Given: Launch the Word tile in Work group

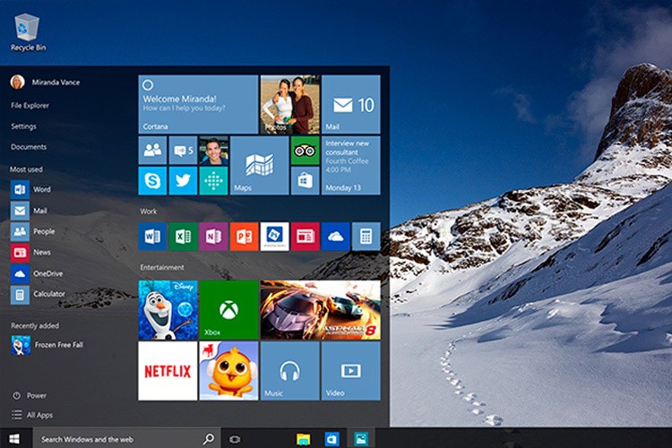Looking at the screenshot, I should (x=152, y=237).
